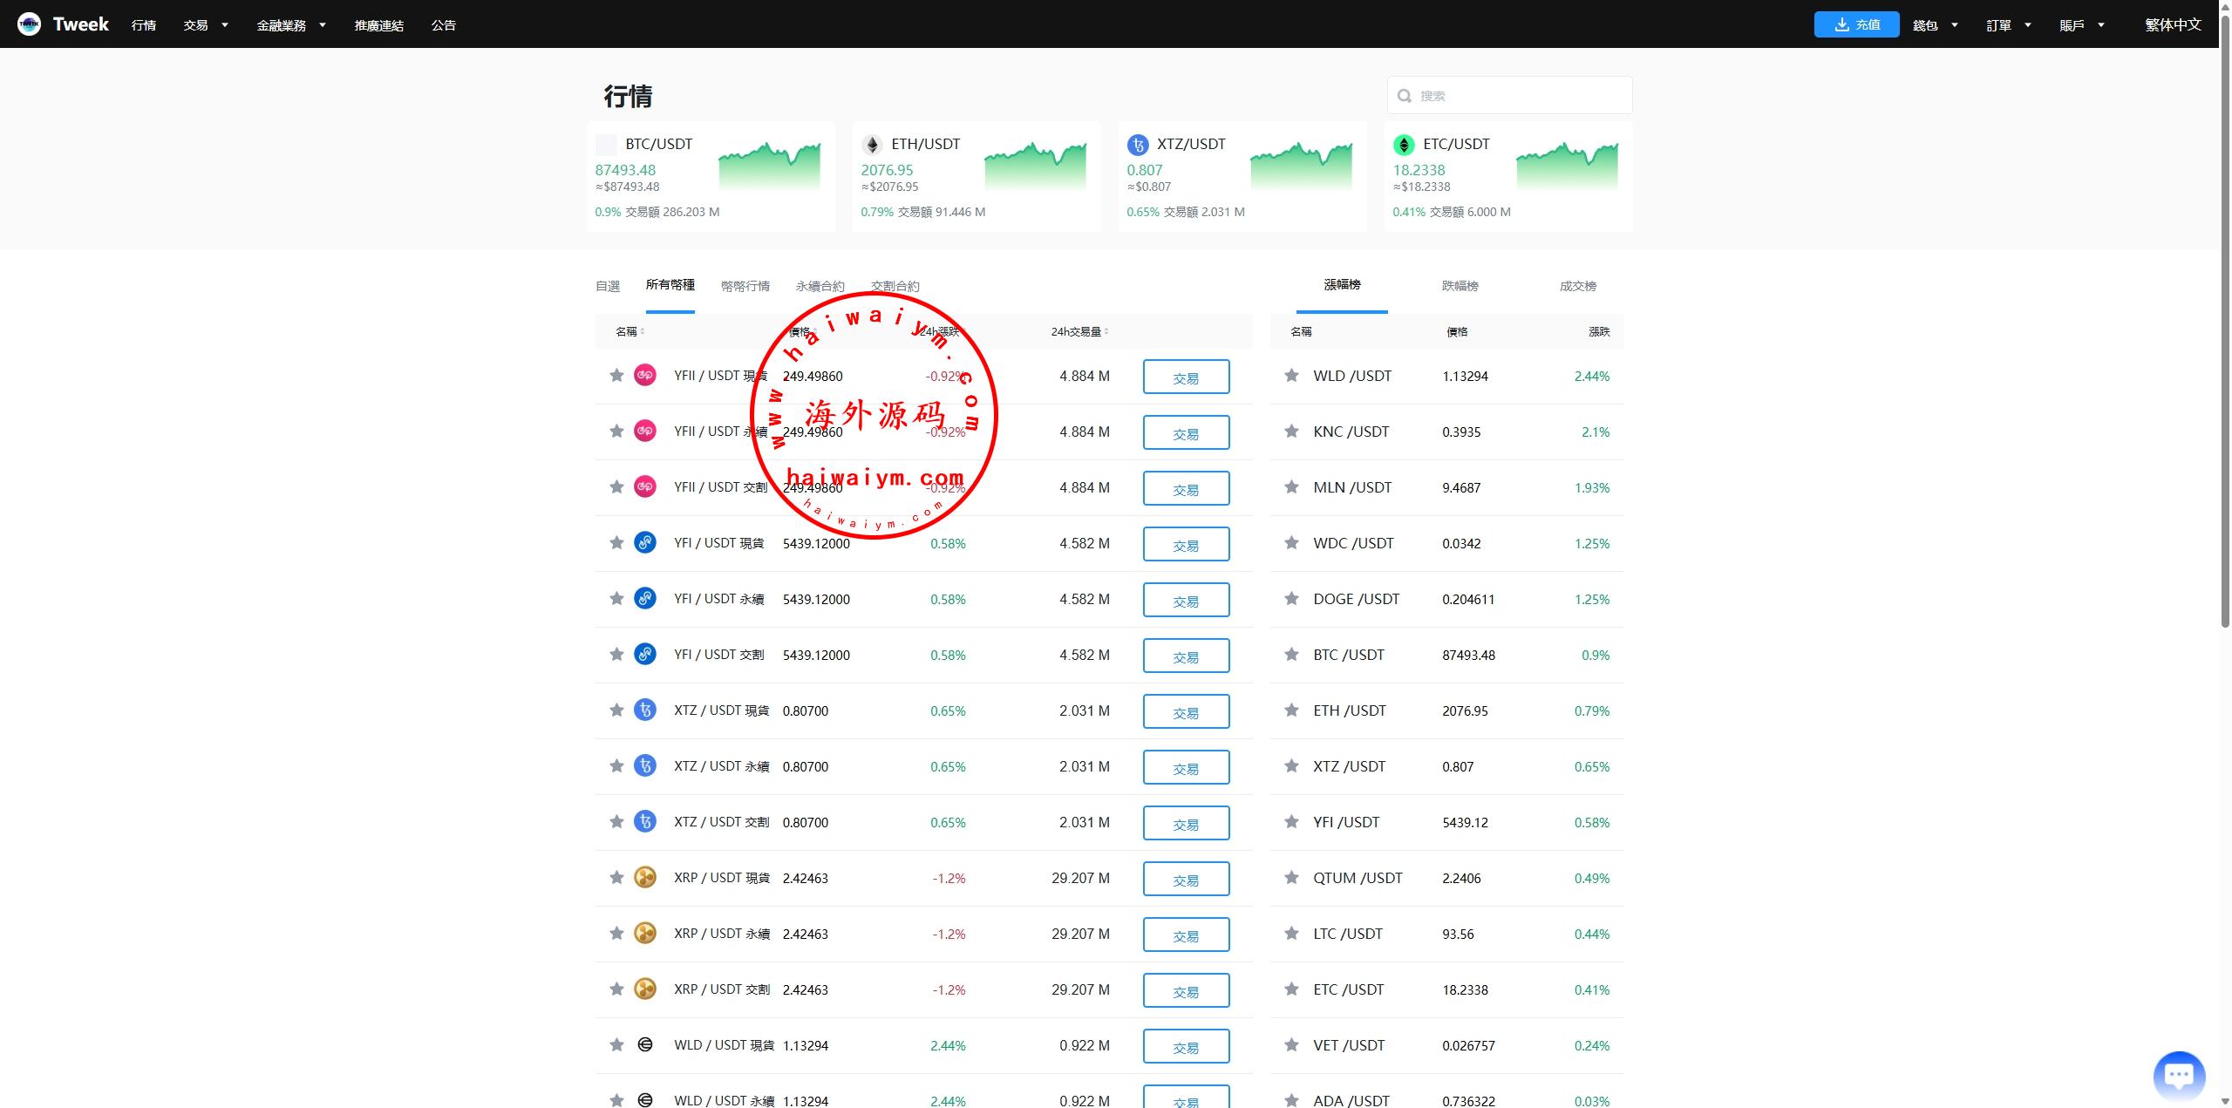Click the ETH/USDT card Ethereum icon
The image size is (2232, 1108).
coord(872,145)
